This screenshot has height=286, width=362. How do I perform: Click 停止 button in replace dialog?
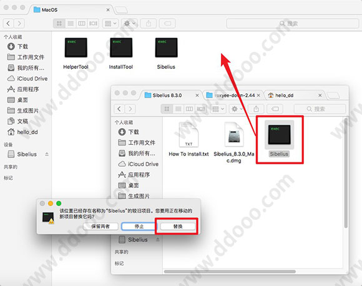139,227
